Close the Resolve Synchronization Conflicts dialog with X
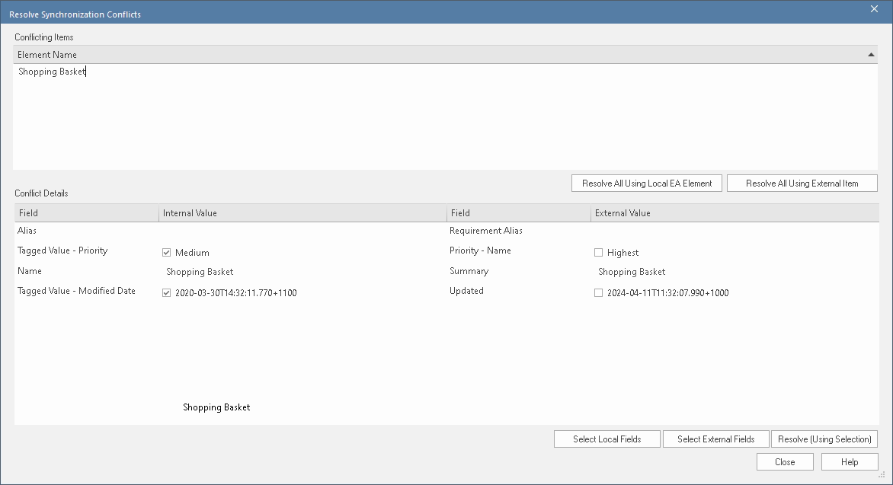Image resolution: width=893 pixels, height=485 pixels. (x=874, y=8)
